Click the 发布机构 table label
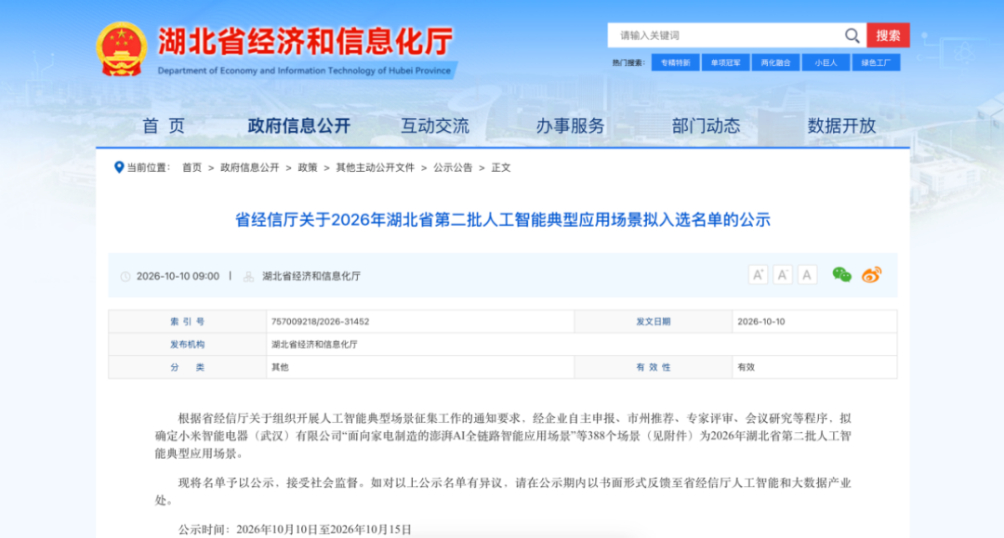Screen dimensions: 1004x538 (x=187, y=344)
